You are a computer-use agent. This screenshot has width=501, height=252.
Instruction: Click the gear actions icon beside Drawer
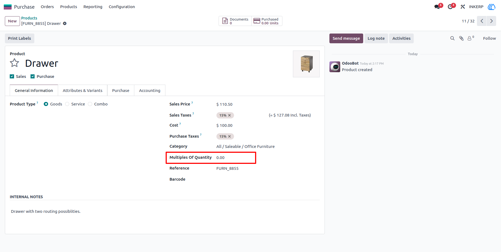[x=65, y=24]
